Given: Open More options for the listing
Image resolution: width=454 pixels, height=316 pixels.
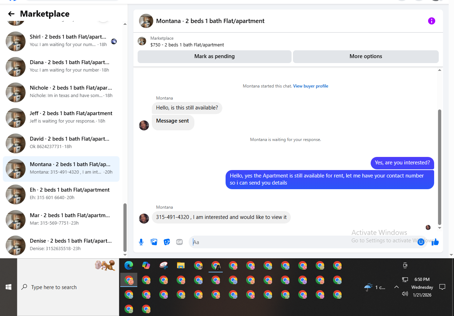Looking at the screenshot, I should click(366, 56).
